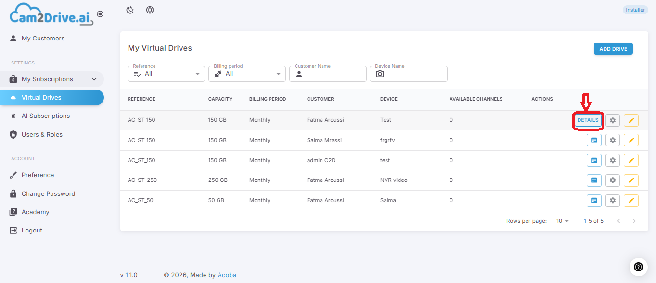Open help question mark icon
The image size is (656, 283).
click(638, 267)
